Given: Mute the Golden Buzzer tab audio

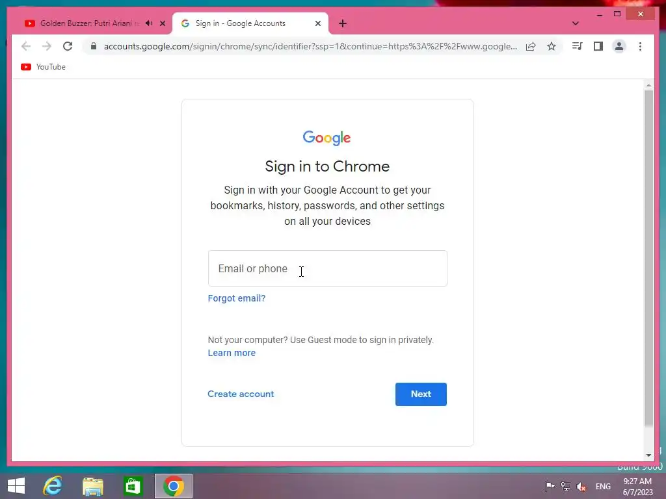Looking at the screenshot, I should pos(149,23).
